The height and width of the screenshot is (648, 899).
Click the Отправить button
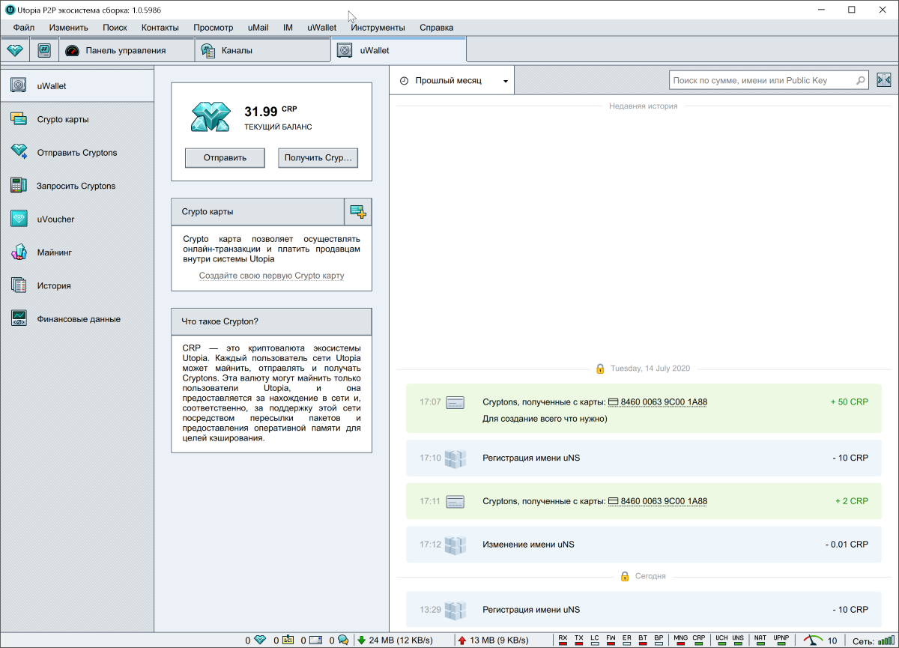225,158
